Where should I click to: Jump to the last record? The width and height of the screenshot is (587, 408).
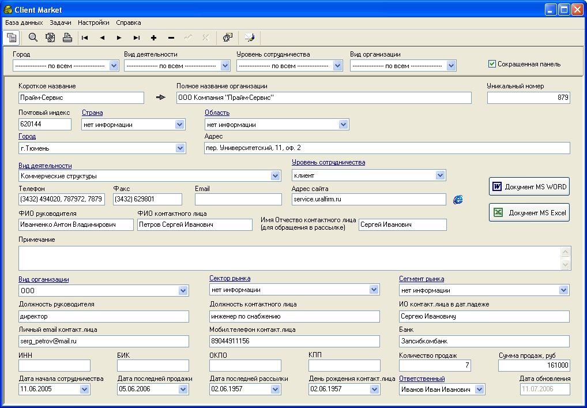(x=136, y=38)
